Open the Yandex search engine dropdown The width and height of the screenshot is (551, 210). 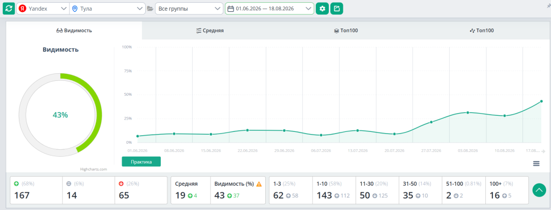(43, 9)
